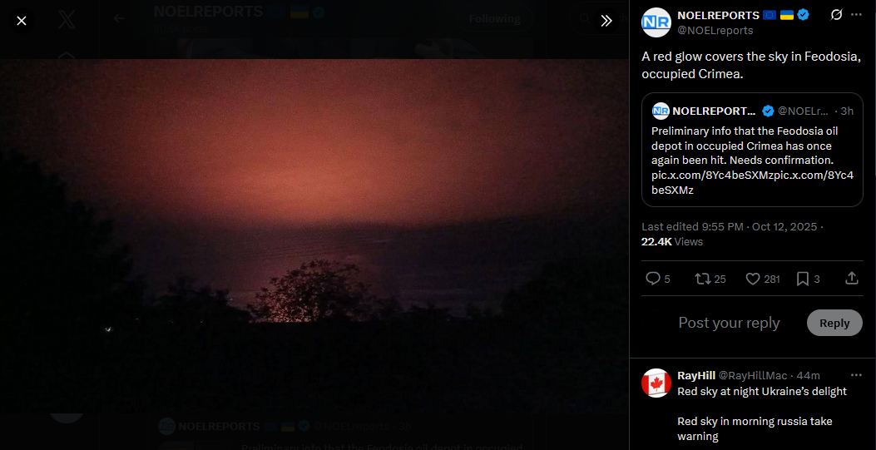Open three-dot menu on RayHill's reply

click(856, 375)
